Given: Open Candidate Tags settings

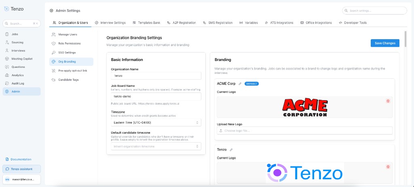Looking at the screenshot, I should [71, 80].
